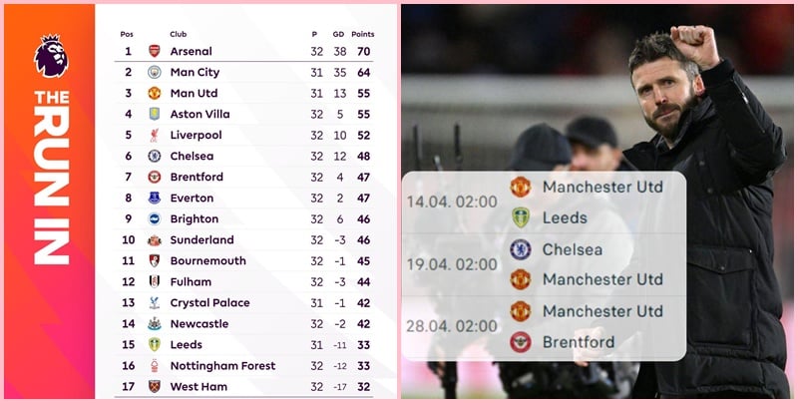This screenshot has width=798, height=403.
Task: Select the GD column header
Action: click(337, 34)
